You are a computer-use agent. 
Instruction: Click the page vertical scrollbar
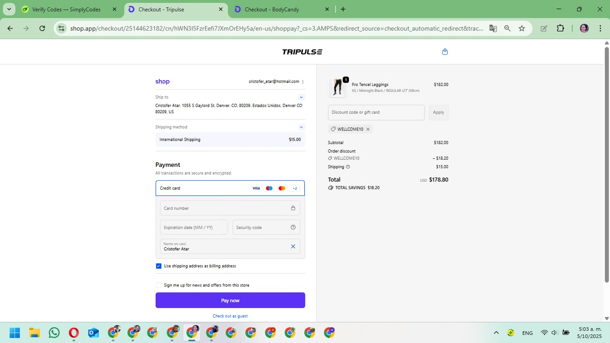607,165
